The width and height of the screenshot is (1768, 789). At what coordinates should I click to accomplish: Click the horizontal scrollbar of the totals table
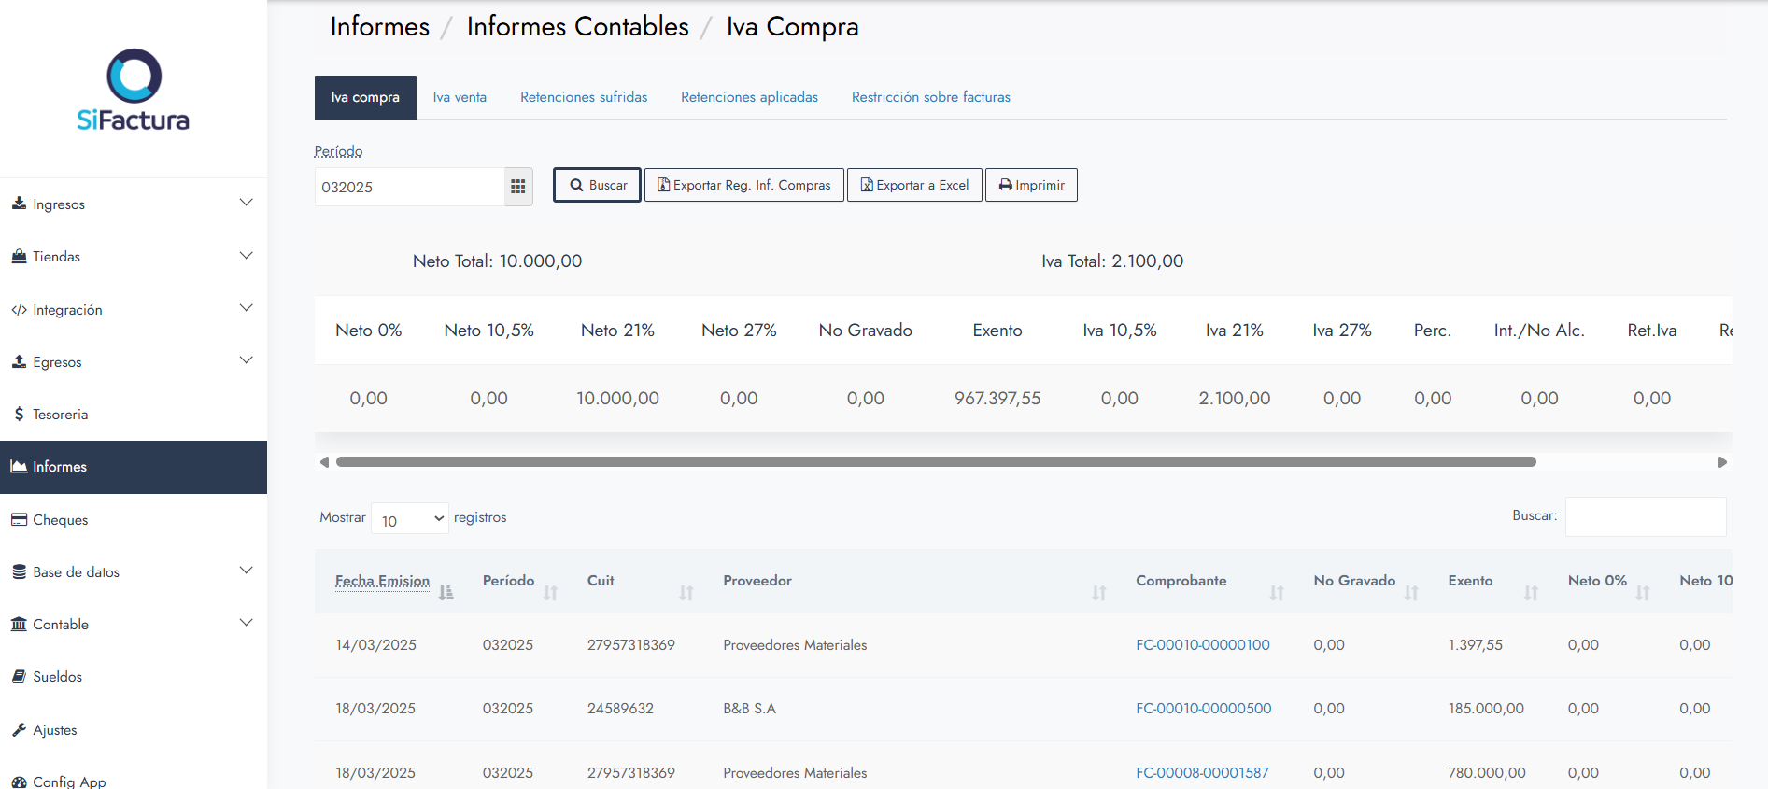point(935,462)
